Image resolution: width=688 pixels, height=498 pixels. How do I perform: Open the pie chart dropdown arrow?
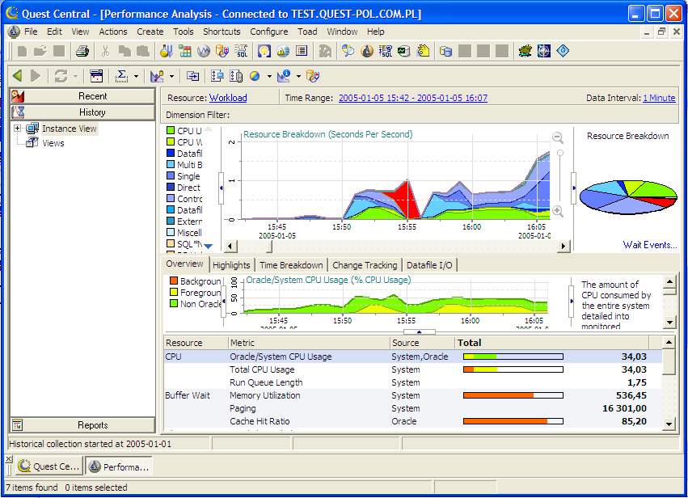pos(269,76)
